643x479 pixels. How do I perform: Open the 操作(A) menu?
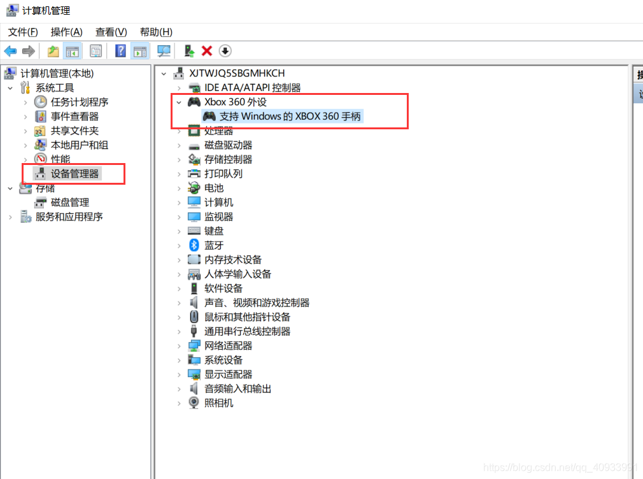(x=66, y=32)
